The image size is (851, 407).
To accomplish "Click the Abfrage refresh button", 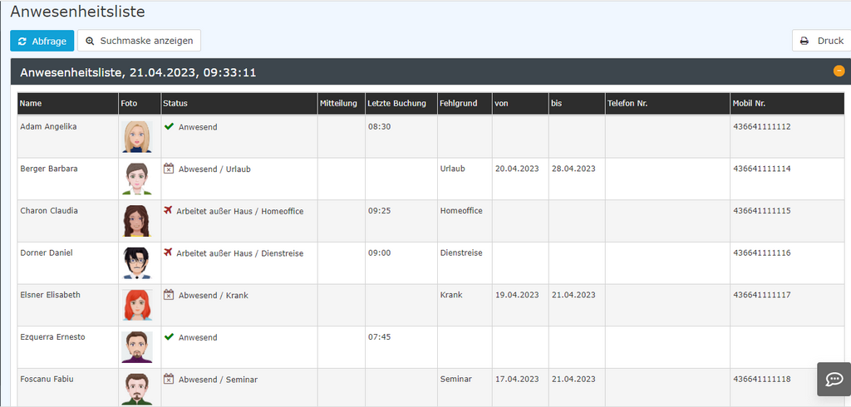I will [42, 41].
